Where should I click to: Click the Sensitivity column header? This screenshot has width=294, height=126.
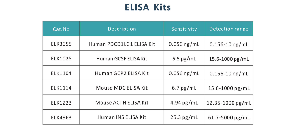pyautogui.click(x=184, y=29)
